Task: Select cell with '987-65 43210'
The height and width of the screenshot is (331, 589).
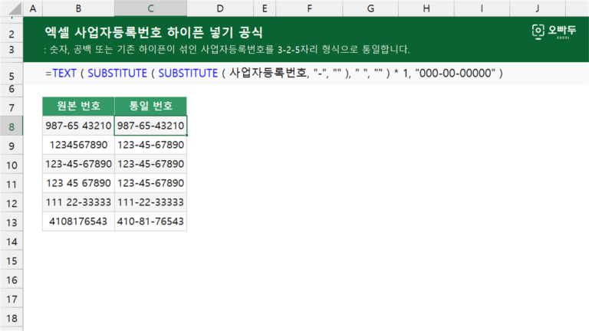Action: click(78, 126)
